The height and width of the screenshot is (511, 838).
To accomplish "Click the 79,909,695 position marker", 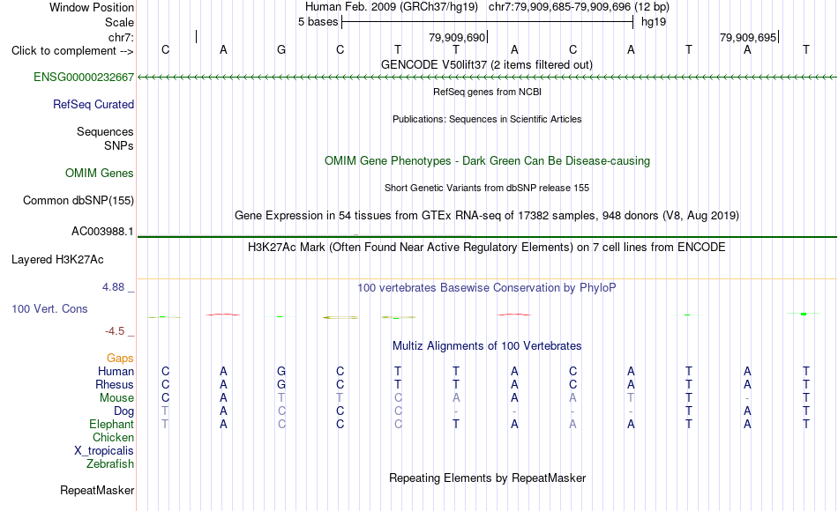I will [748, 37].
